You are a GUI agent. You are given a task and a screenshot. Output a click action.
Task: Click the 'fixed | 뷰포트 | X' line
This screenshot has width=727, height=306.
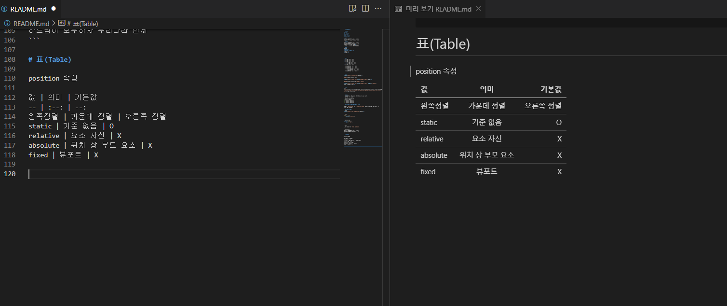(x=63, y=155)
